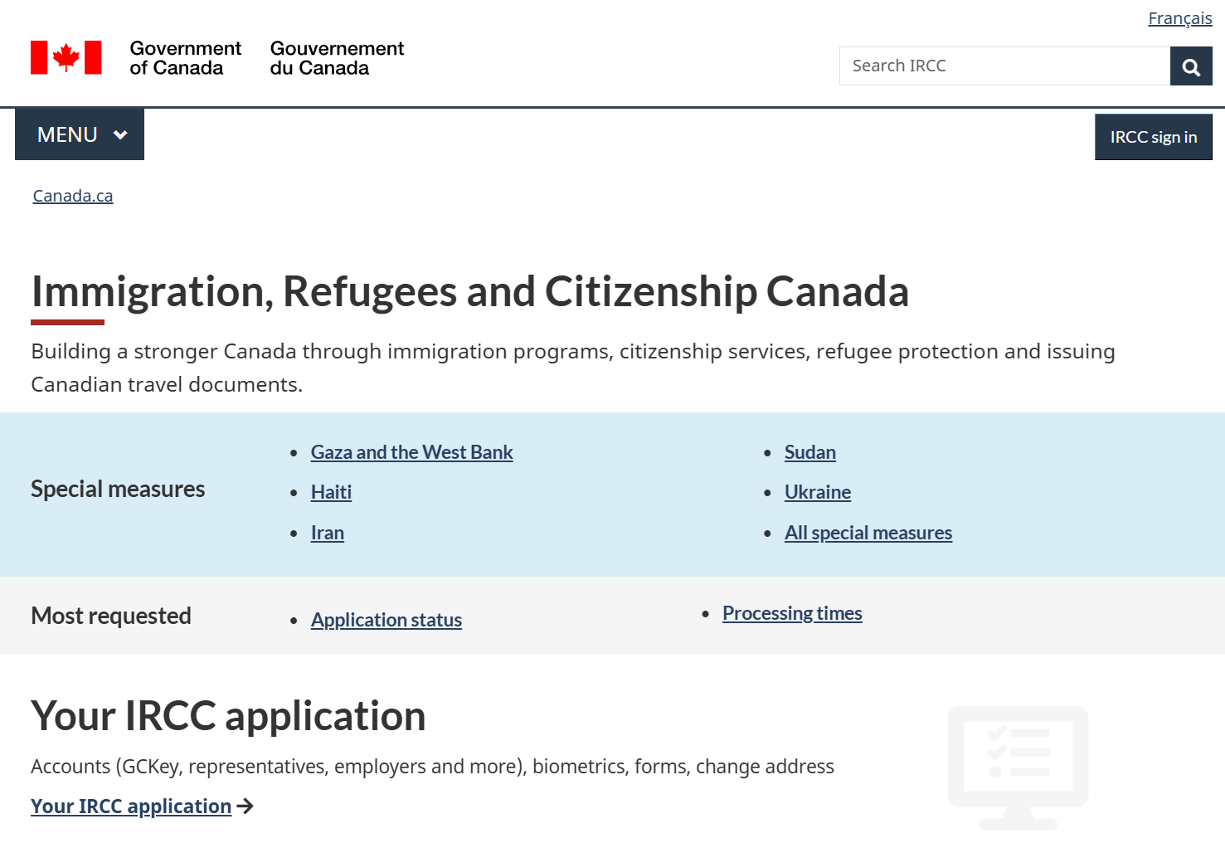Go to the Canada.ca breadcrumb
The width and height of the screenshot is (1225, 848).
[x=73, y=196]
